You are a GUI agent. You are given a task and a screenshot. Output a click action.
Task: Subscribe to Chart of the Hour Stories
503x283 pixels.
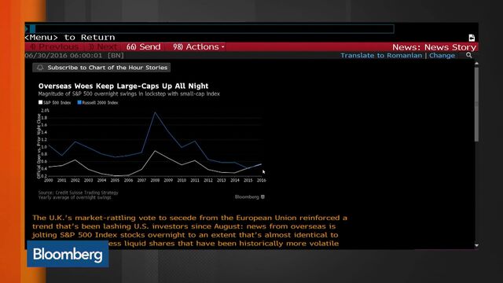(x=101, y=68)
